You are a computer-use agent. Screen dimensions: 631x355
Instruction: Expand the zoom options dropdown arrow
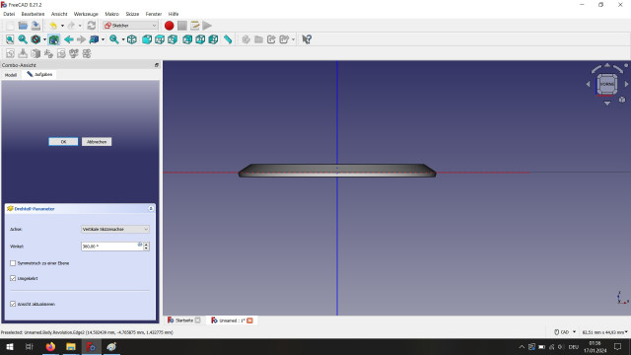(122, 39)
